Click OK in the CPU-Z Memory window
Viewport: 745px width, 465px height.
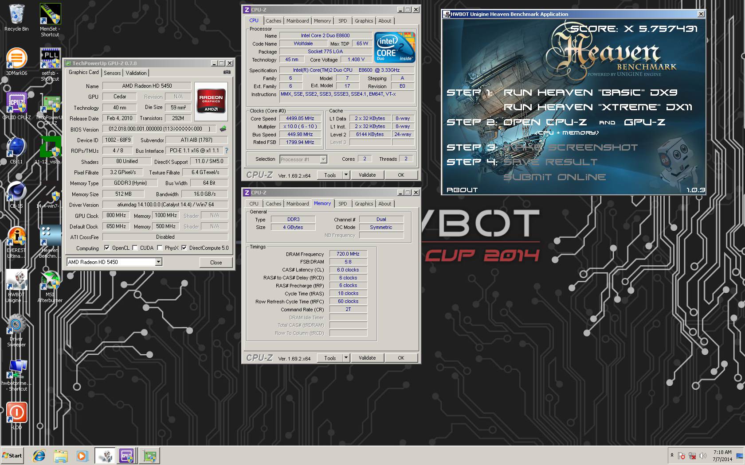pos(401,358)
